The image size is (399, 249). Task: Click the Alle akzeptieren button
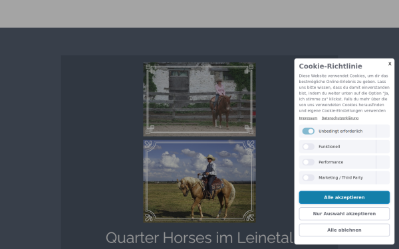click(x=344, y=197)
